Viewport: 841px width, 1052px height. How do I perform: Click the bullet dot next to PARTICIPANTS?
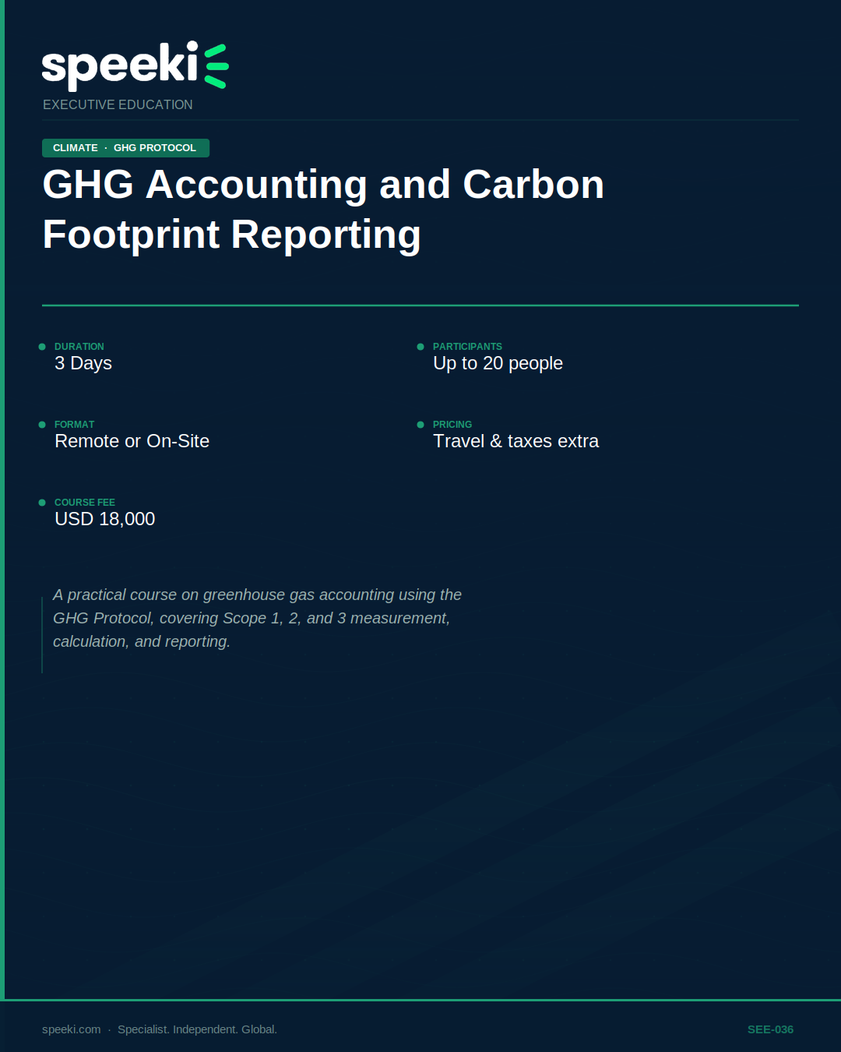(420, 346)
